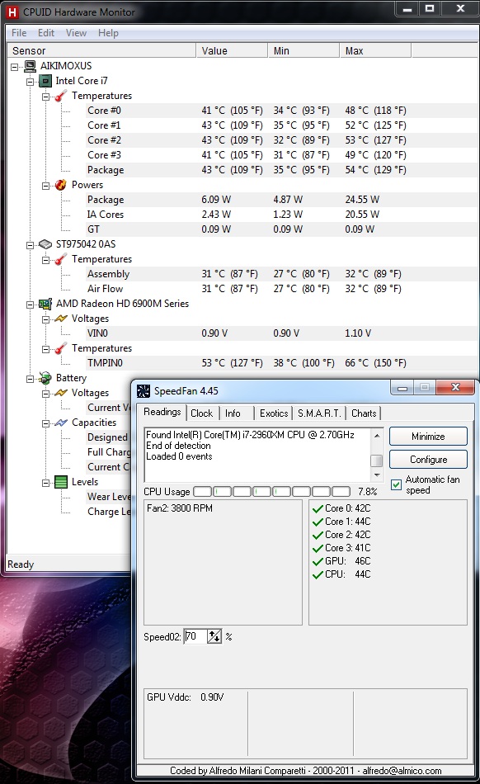Image resolution: width=480 pixels, height=784 pixels.
Task: Open the Charts tab in SpeedFan
Action: click(364, 413)
